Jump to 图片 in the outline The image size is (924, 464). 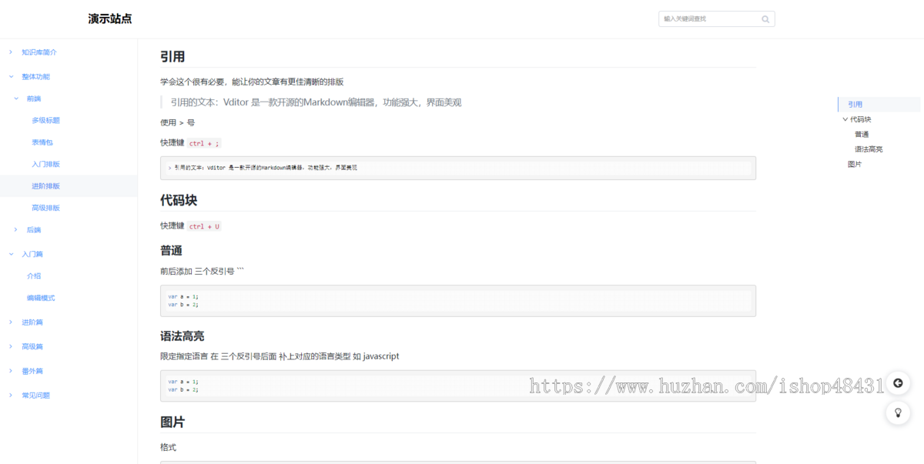point(855,164)
